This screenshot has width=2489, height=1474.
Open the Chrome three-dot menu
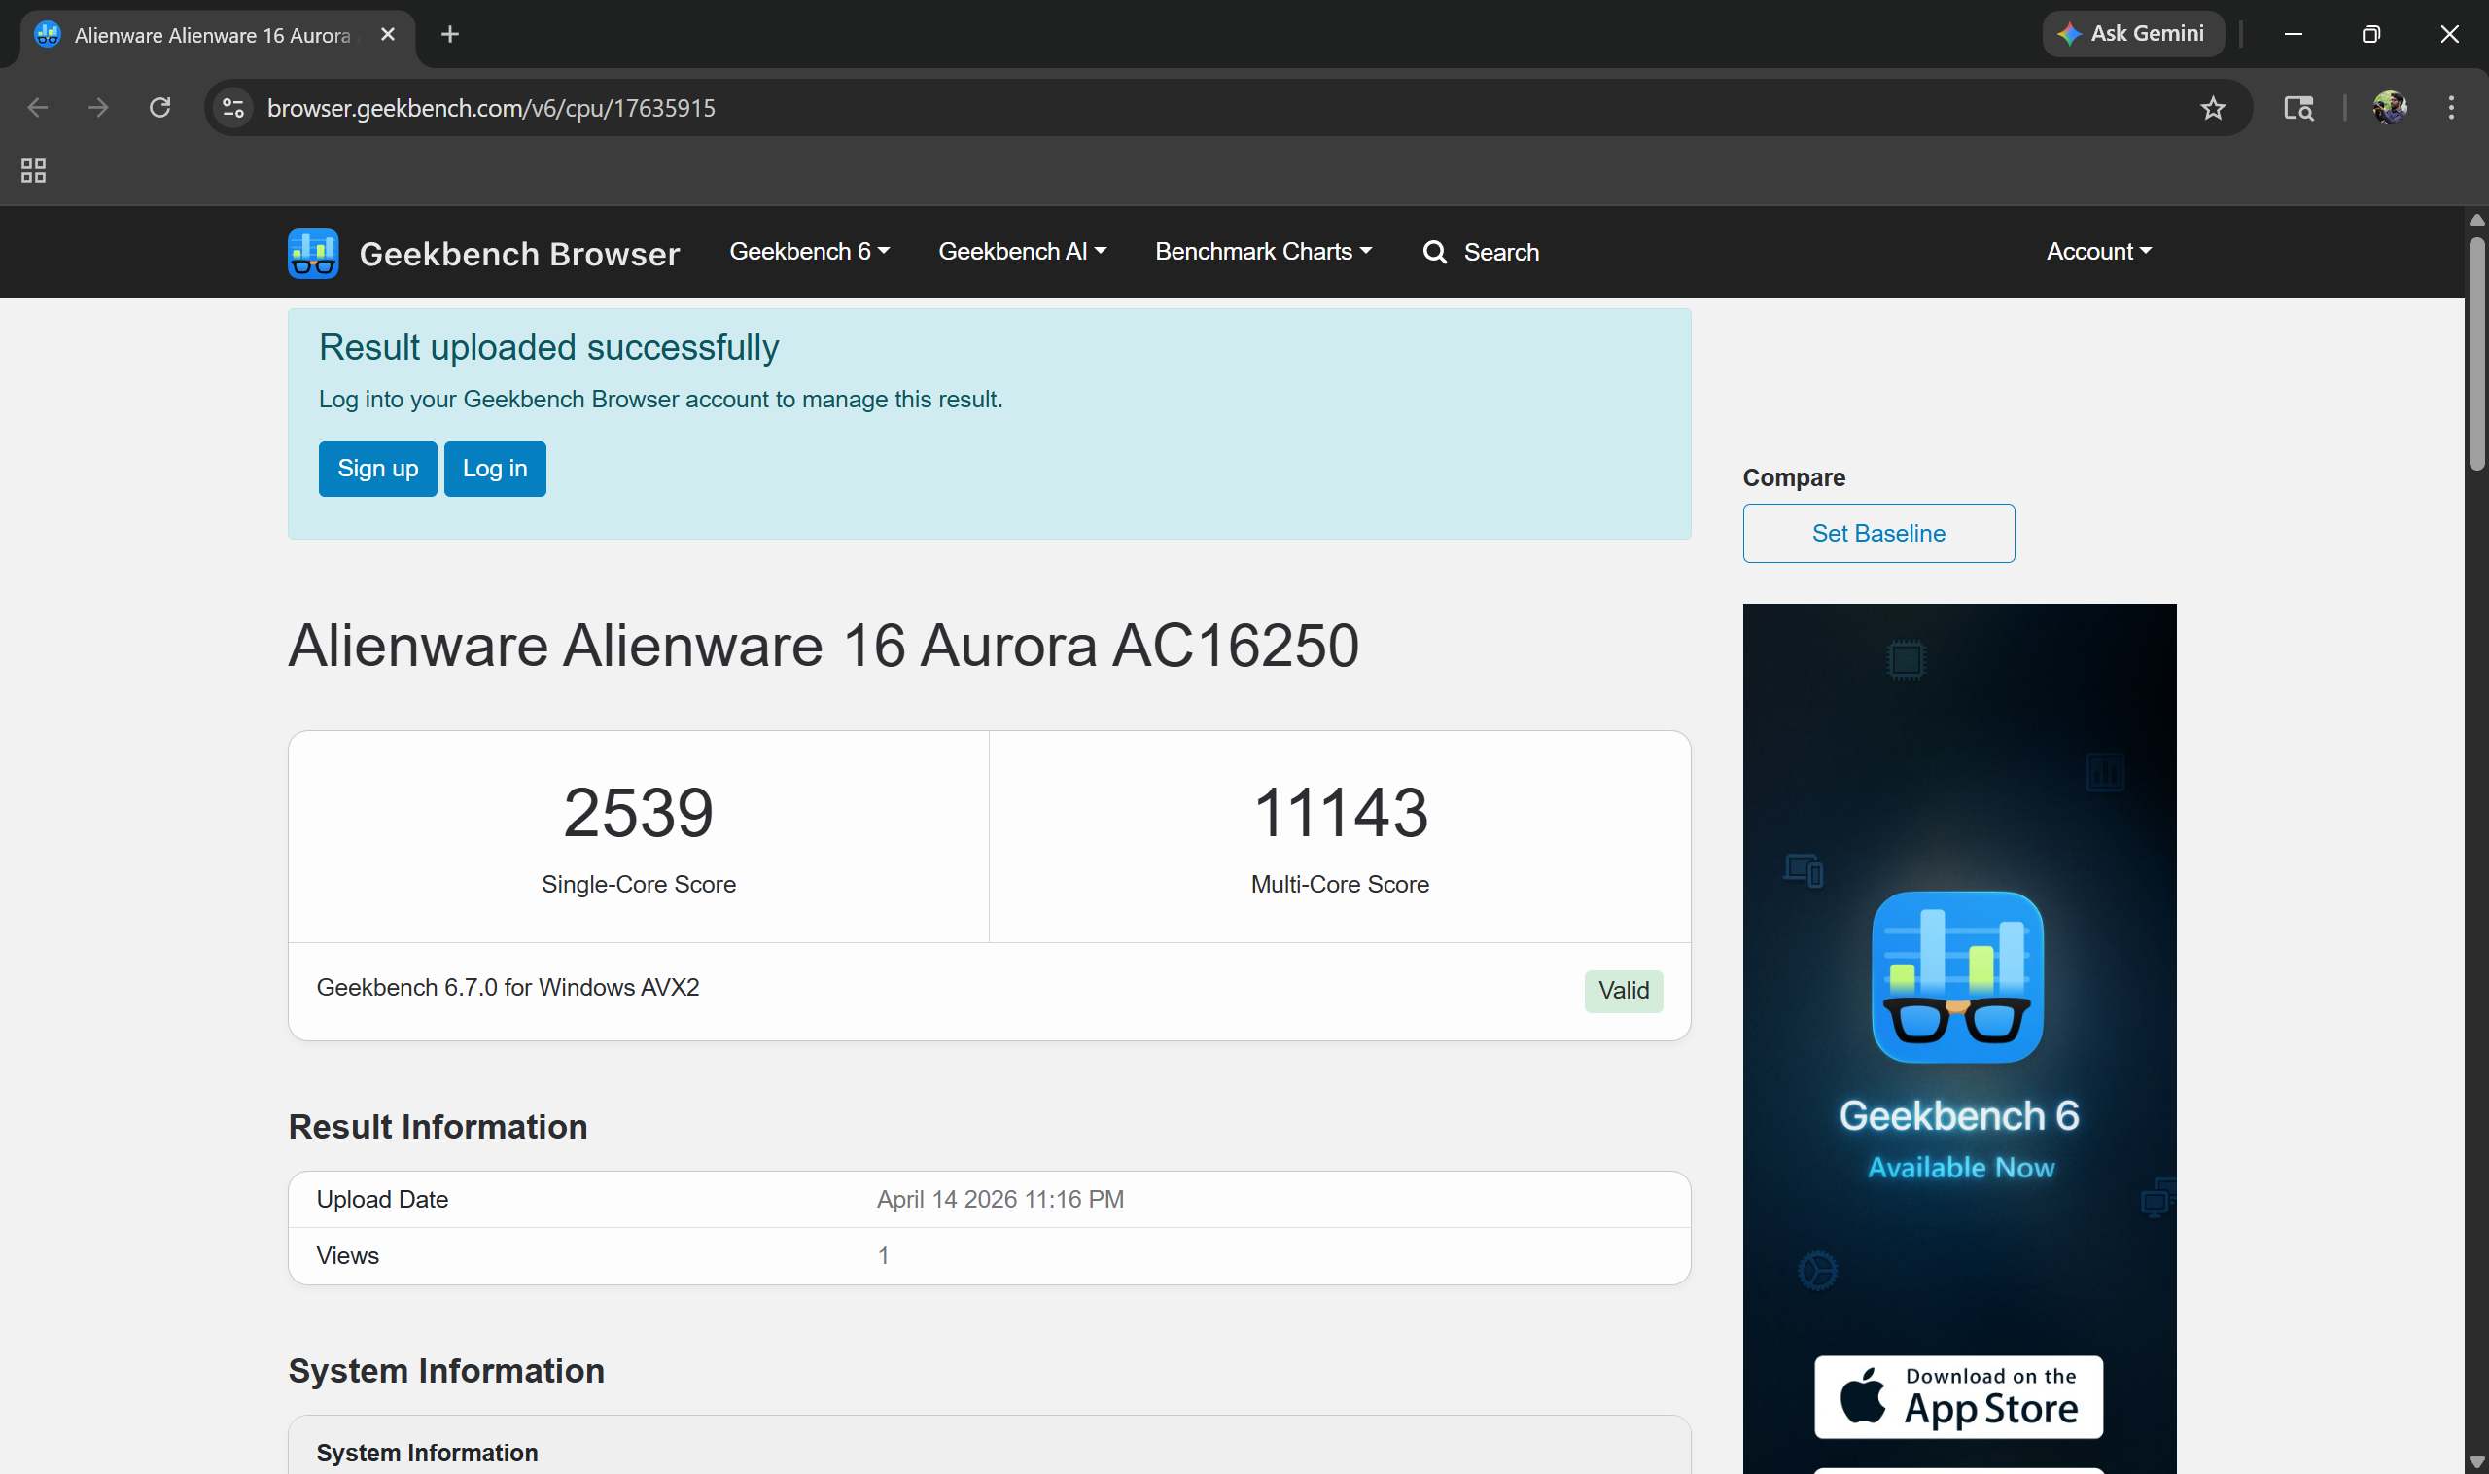[x=2450, y=107]
